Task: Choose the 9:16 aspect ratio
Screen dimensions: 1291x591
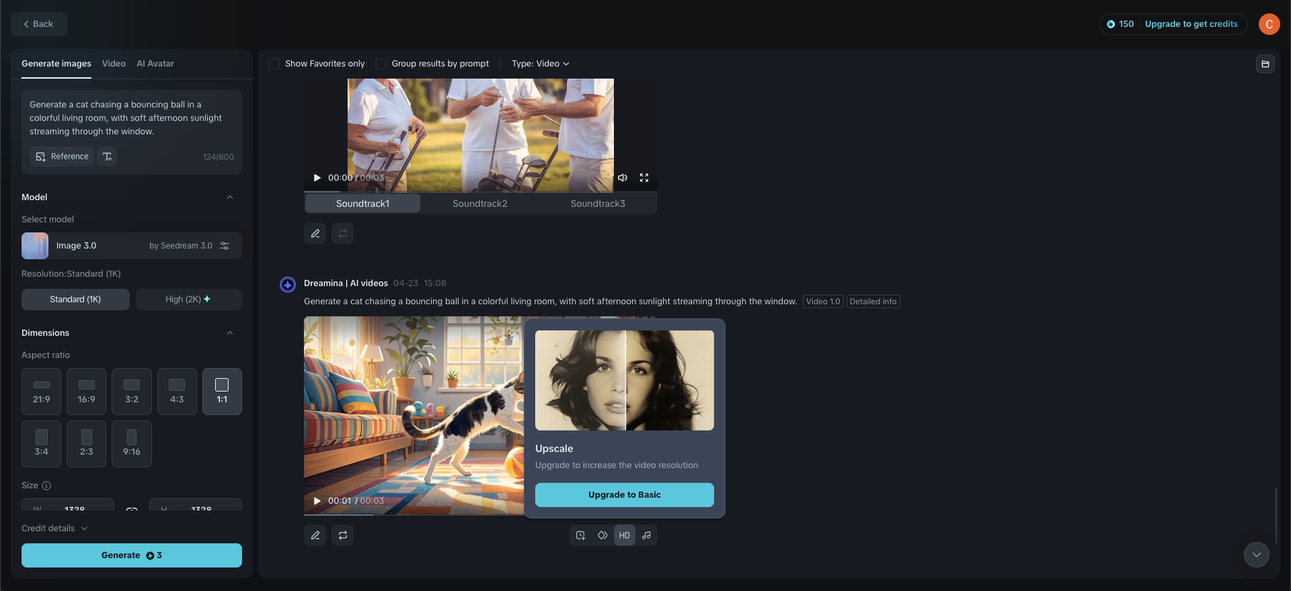Action: [132, 444]
